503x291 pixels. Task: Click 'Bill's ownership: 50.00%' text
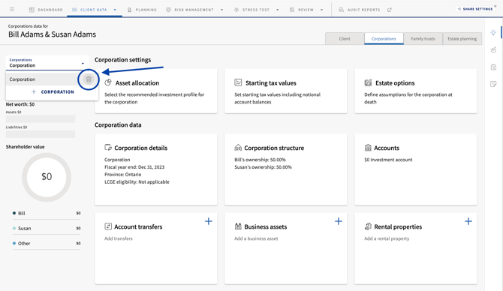pyautogui.click(x=260, y=160)
